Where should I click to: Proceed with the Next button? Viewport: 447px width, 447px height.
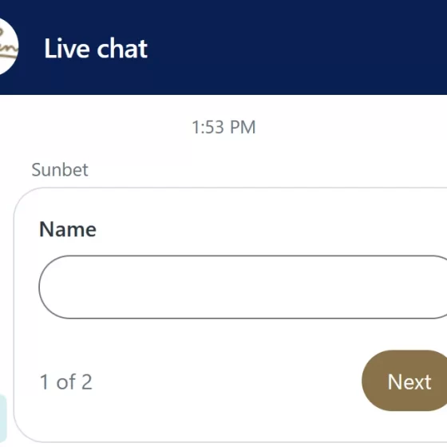click(404, 381)
